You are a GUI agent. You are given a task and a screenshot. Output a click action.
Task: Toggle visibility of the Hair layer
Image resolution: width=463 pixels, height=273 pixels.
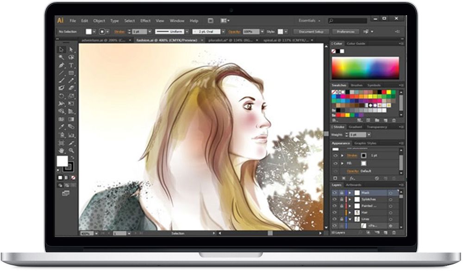(335, 212)
